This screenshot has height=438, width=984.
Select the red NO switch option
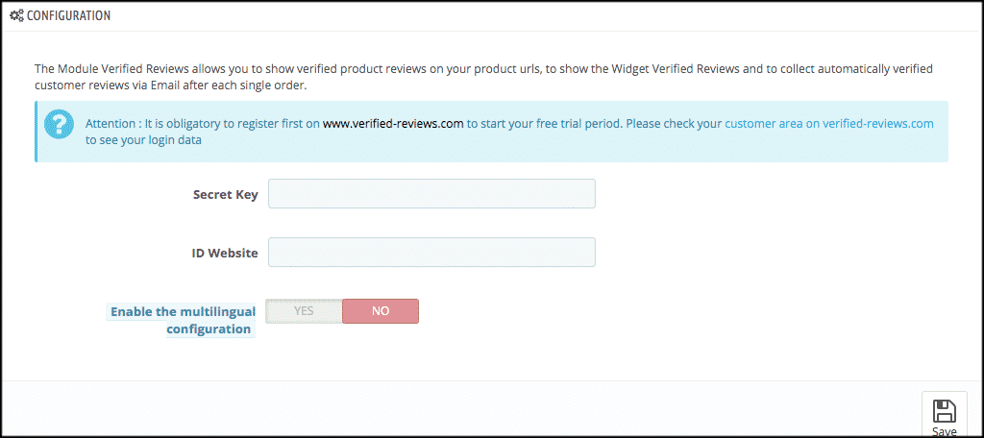click(381, 311)
